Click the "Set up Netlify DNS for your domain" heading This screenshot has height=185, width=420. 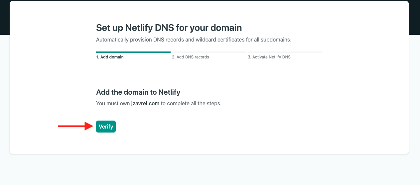pyautogui.click(x=169, y=28)
